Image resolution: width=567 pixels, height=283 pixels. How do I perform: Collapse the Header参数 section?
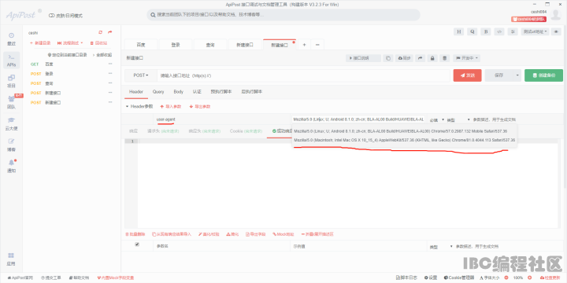[x=139, y=106]
